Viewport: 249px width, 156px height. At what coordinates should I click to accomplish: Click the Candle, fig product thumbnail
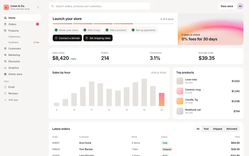pos(180,101)
